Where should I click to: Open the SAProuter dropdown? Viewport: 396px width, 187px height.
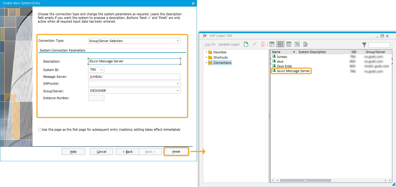click(x=134, y=83)
